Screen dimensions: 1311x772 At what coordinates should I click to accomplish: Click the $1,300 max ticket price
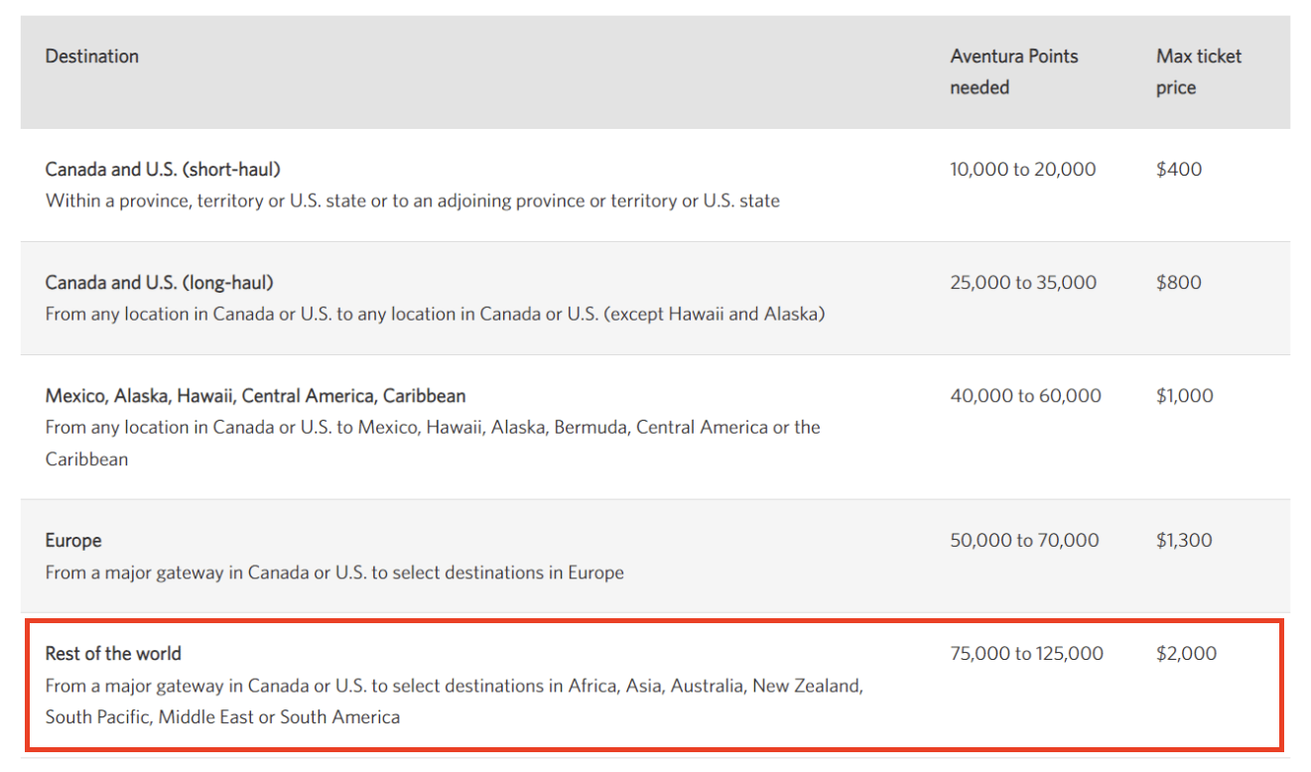tap(1184, 541)
